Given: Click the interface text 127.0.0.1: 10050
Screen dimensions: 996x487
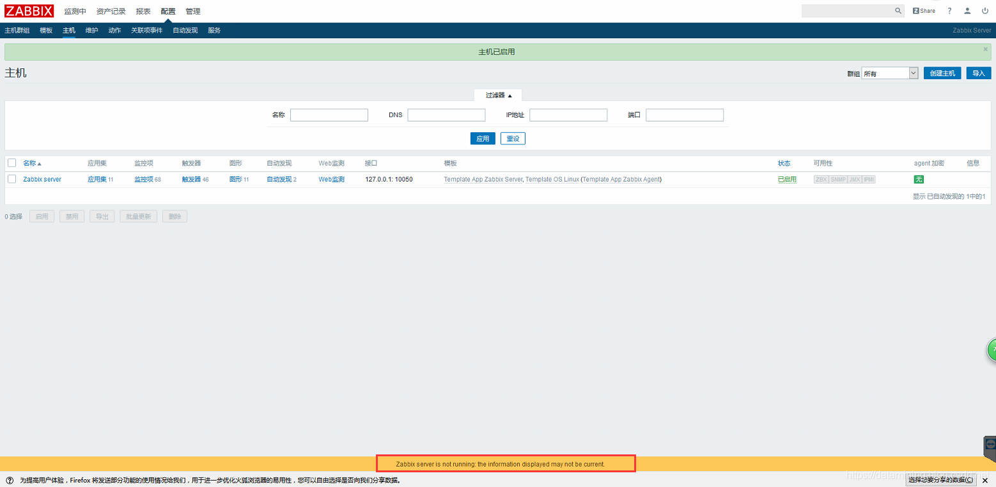Looking at the screenshot, I should click(x=389, y=179).
